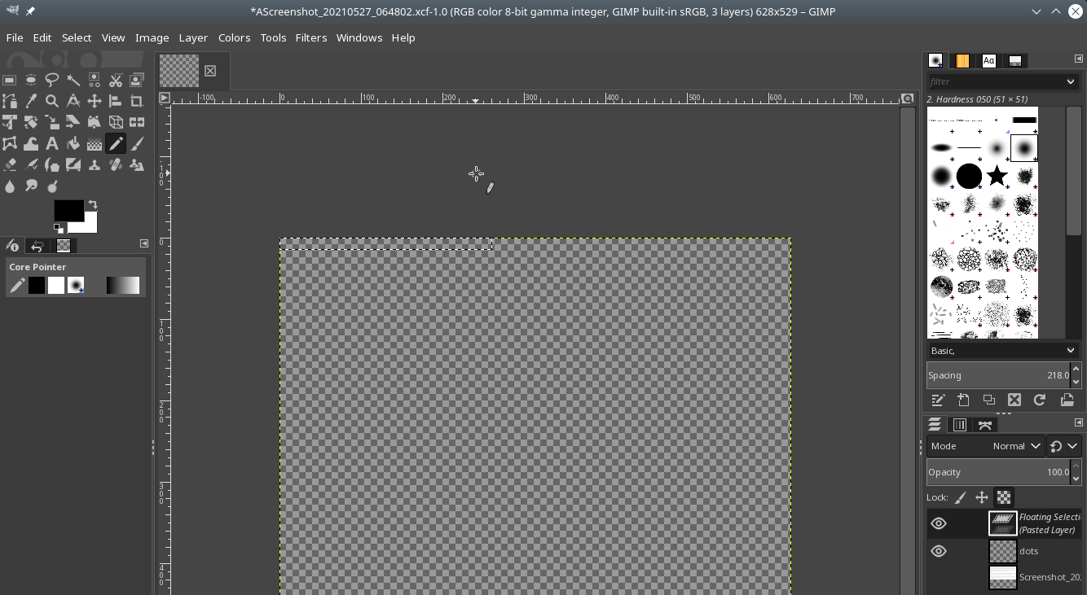The image size is (1087, 595).
Task: Select the Free Select lasso tool
Action: 52,80
